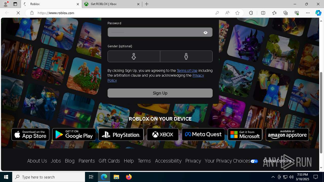The height and width of the screenshot is (182, 324).
Task: Open the About Us footer link
Action: 37,161
